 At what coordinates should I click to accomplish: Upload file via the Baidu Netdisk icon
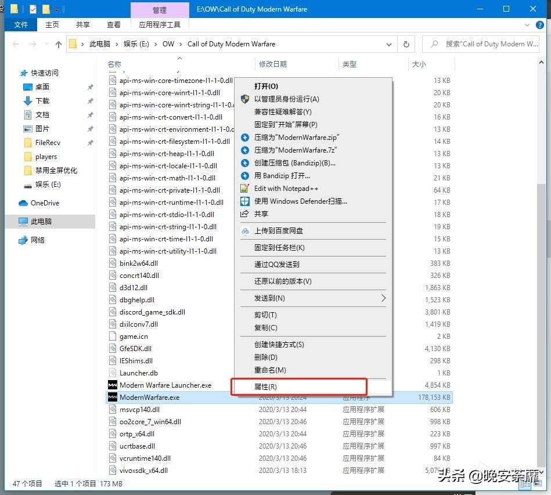coord(247,230)
